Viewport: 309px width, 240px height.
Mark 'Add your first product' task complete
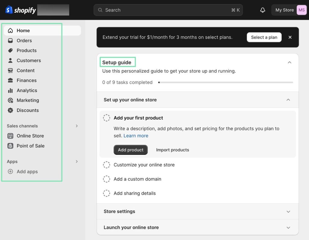(x=107, y=118)
